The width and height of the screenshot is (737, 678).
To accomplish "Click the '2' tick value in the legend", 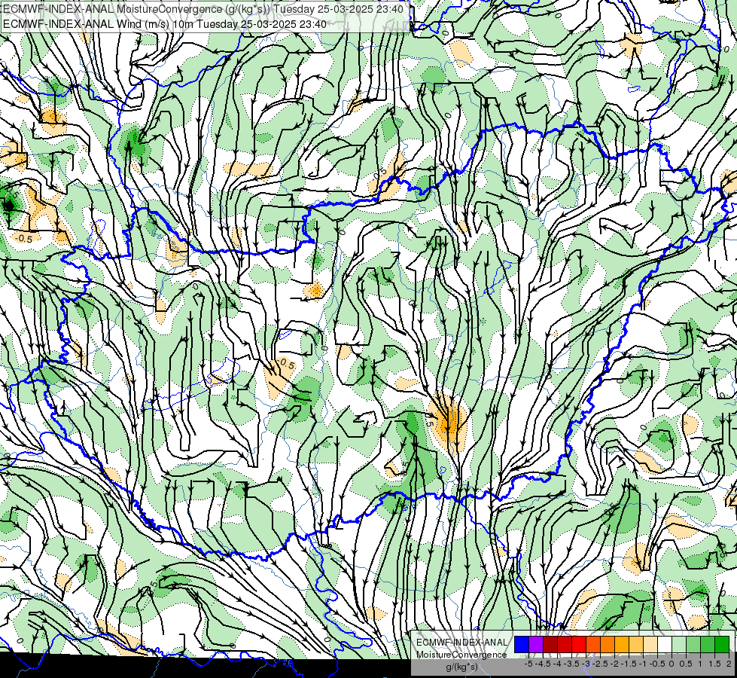I will tap(729, 664).
